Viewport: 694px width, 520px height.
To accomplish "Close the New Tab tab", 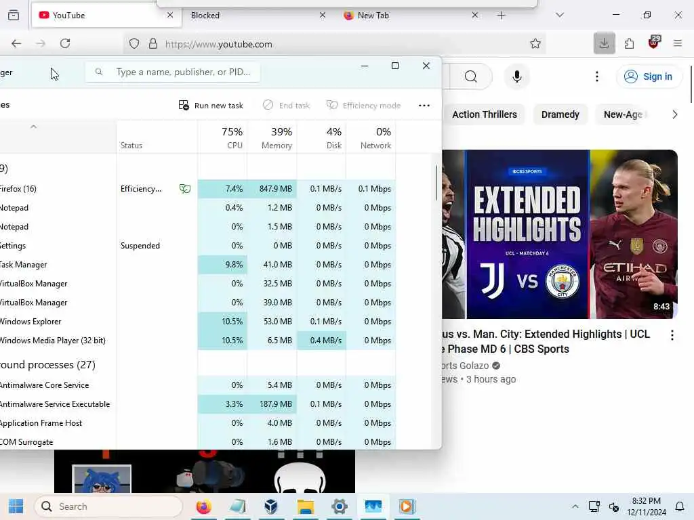I will tap(475, 15).
